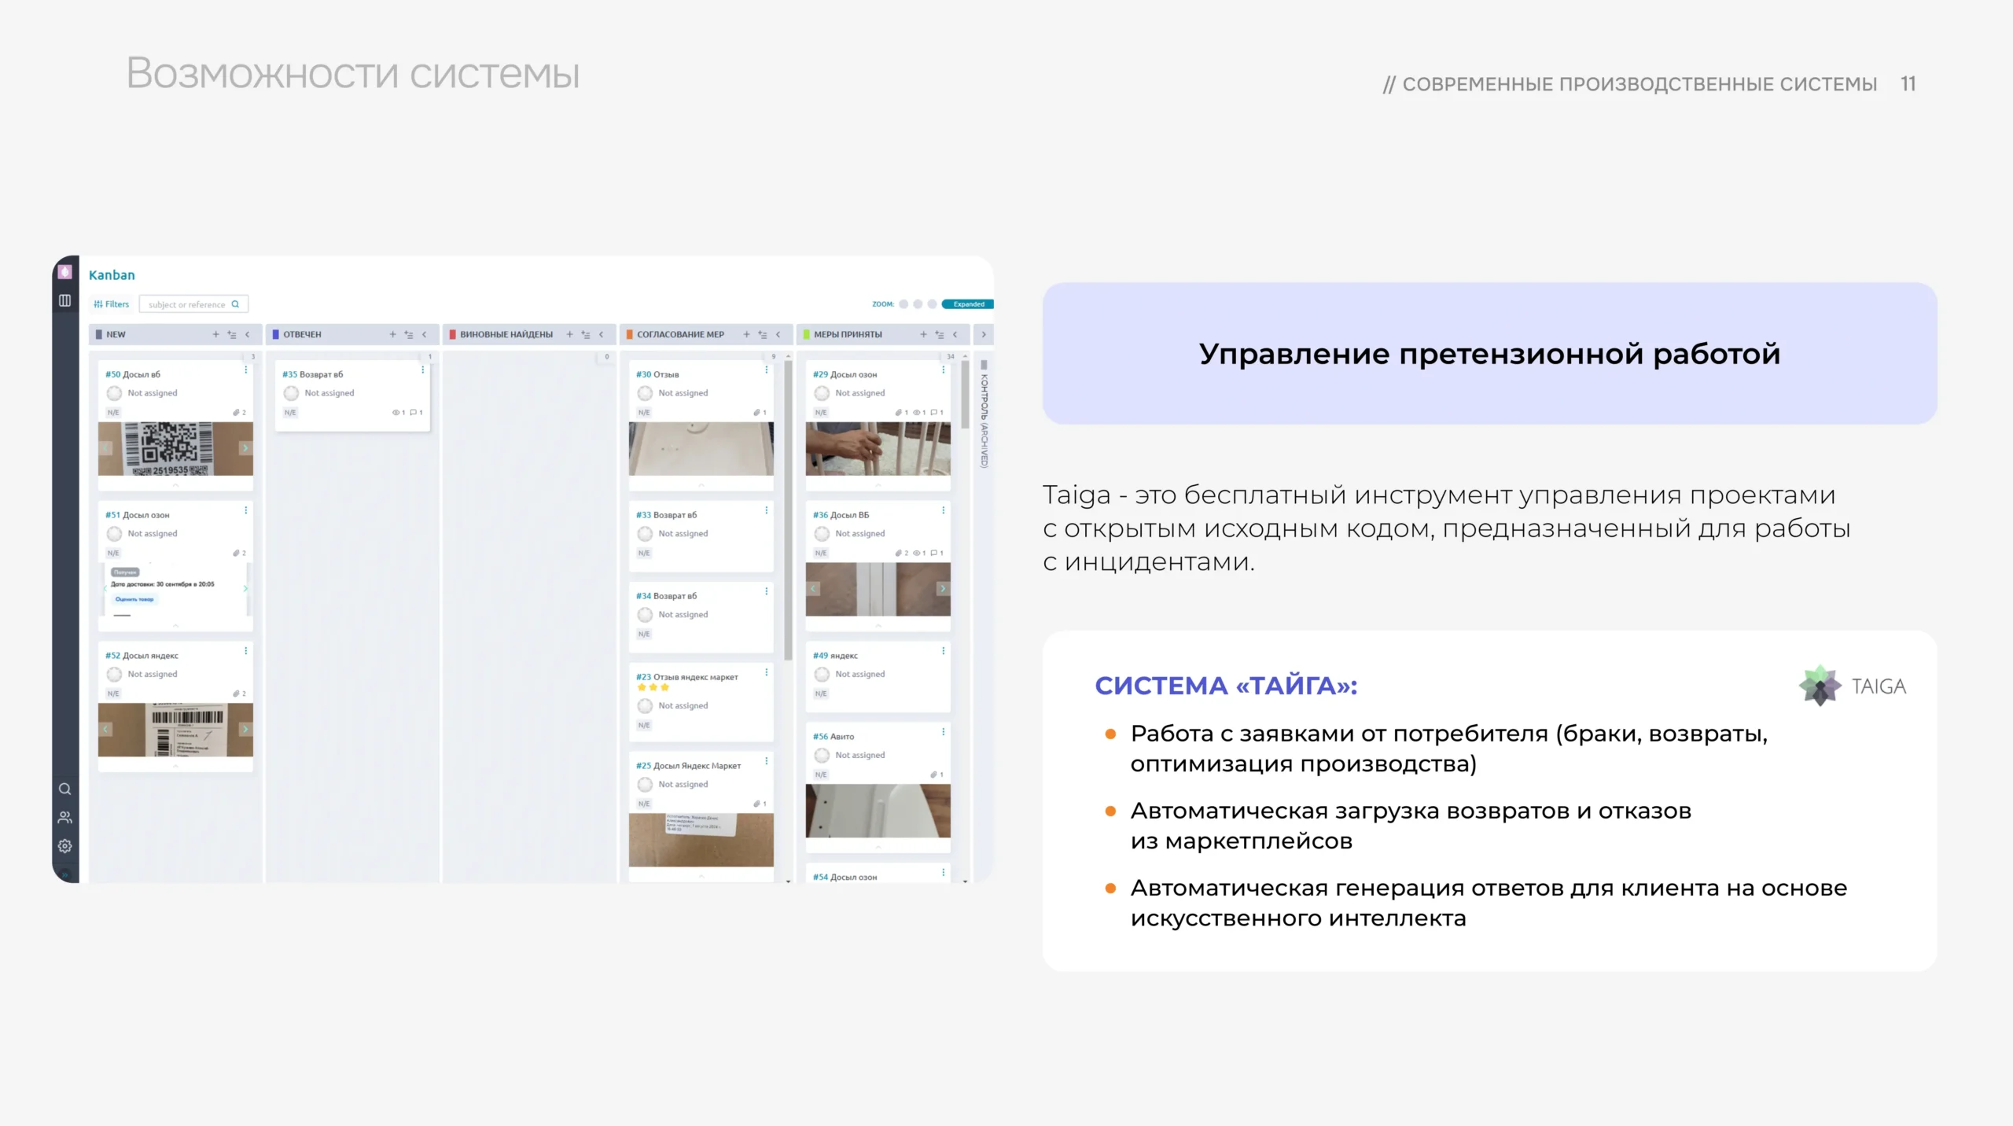
Task: Collapse the NEW column
Action: click(x=248, y=334)
